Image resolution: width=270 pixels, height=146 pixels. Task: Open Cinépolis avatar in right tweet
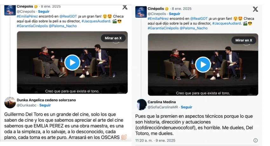[x=141, y=12]
